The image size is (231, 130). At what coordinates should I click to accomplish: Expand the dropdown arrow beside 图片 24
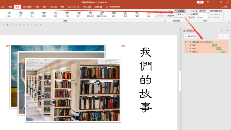pyautogui.click(x=227, y=52)
